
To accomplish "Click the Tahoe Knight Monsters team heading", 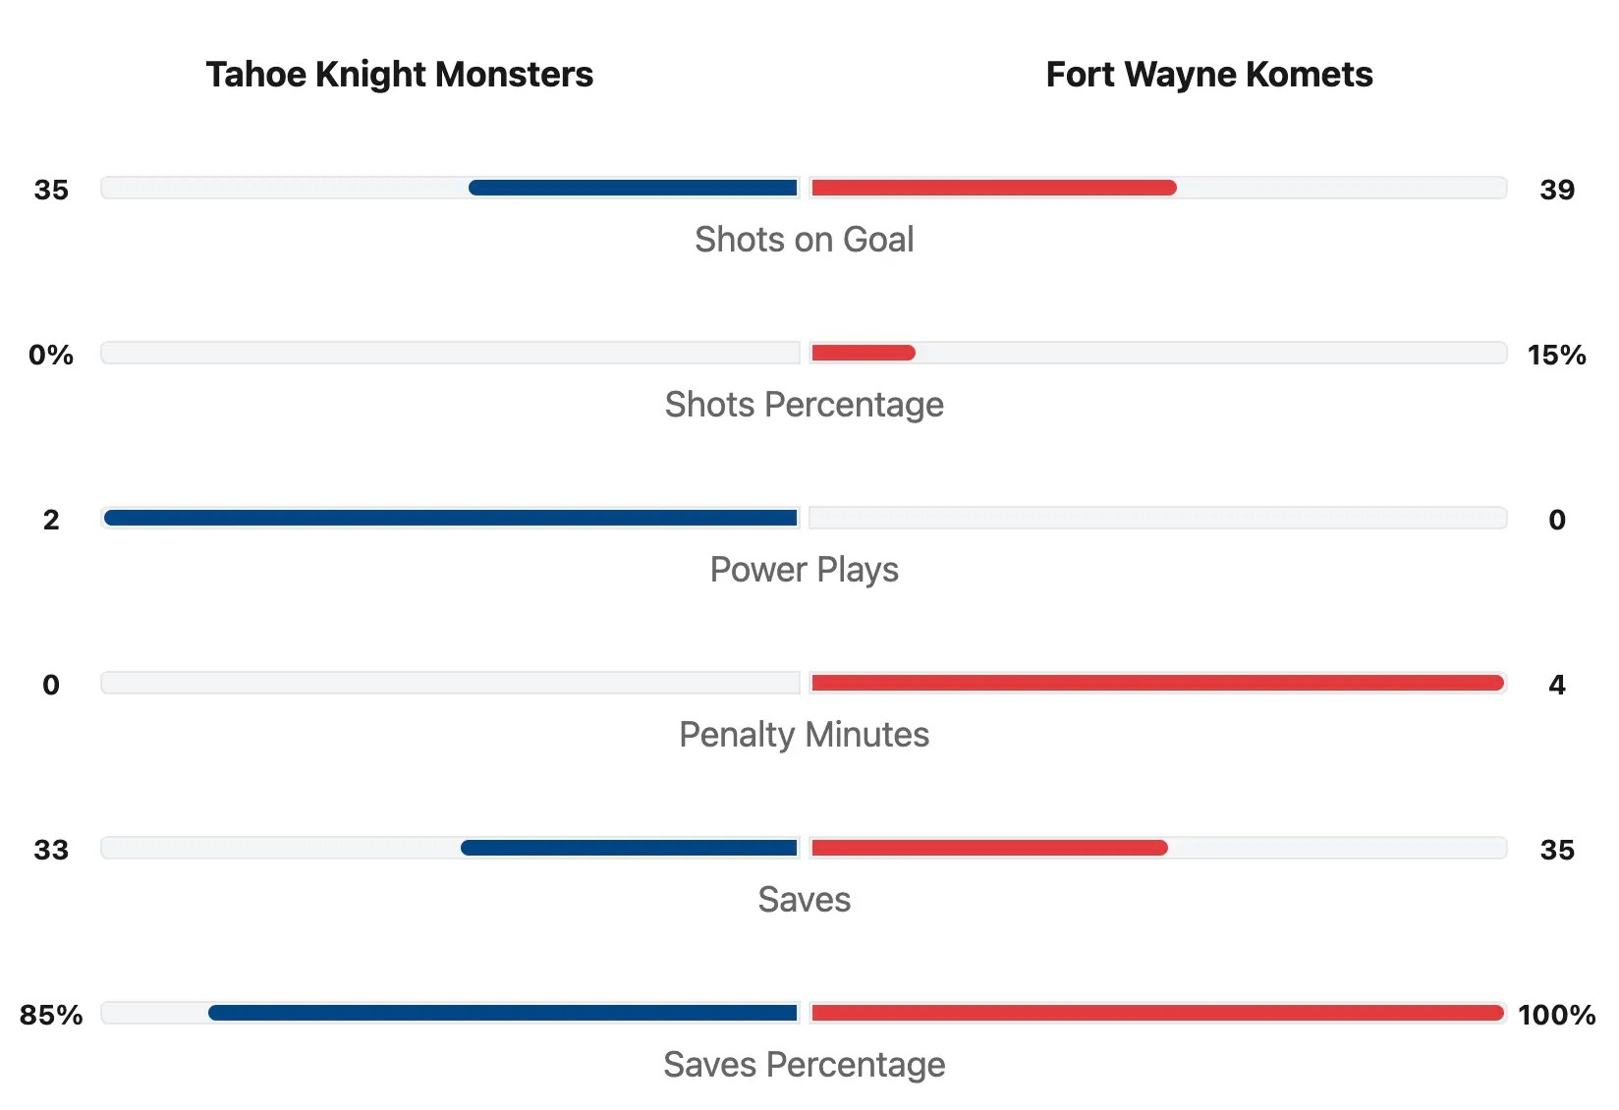I will pyautogui.click(x=399, y=75).
